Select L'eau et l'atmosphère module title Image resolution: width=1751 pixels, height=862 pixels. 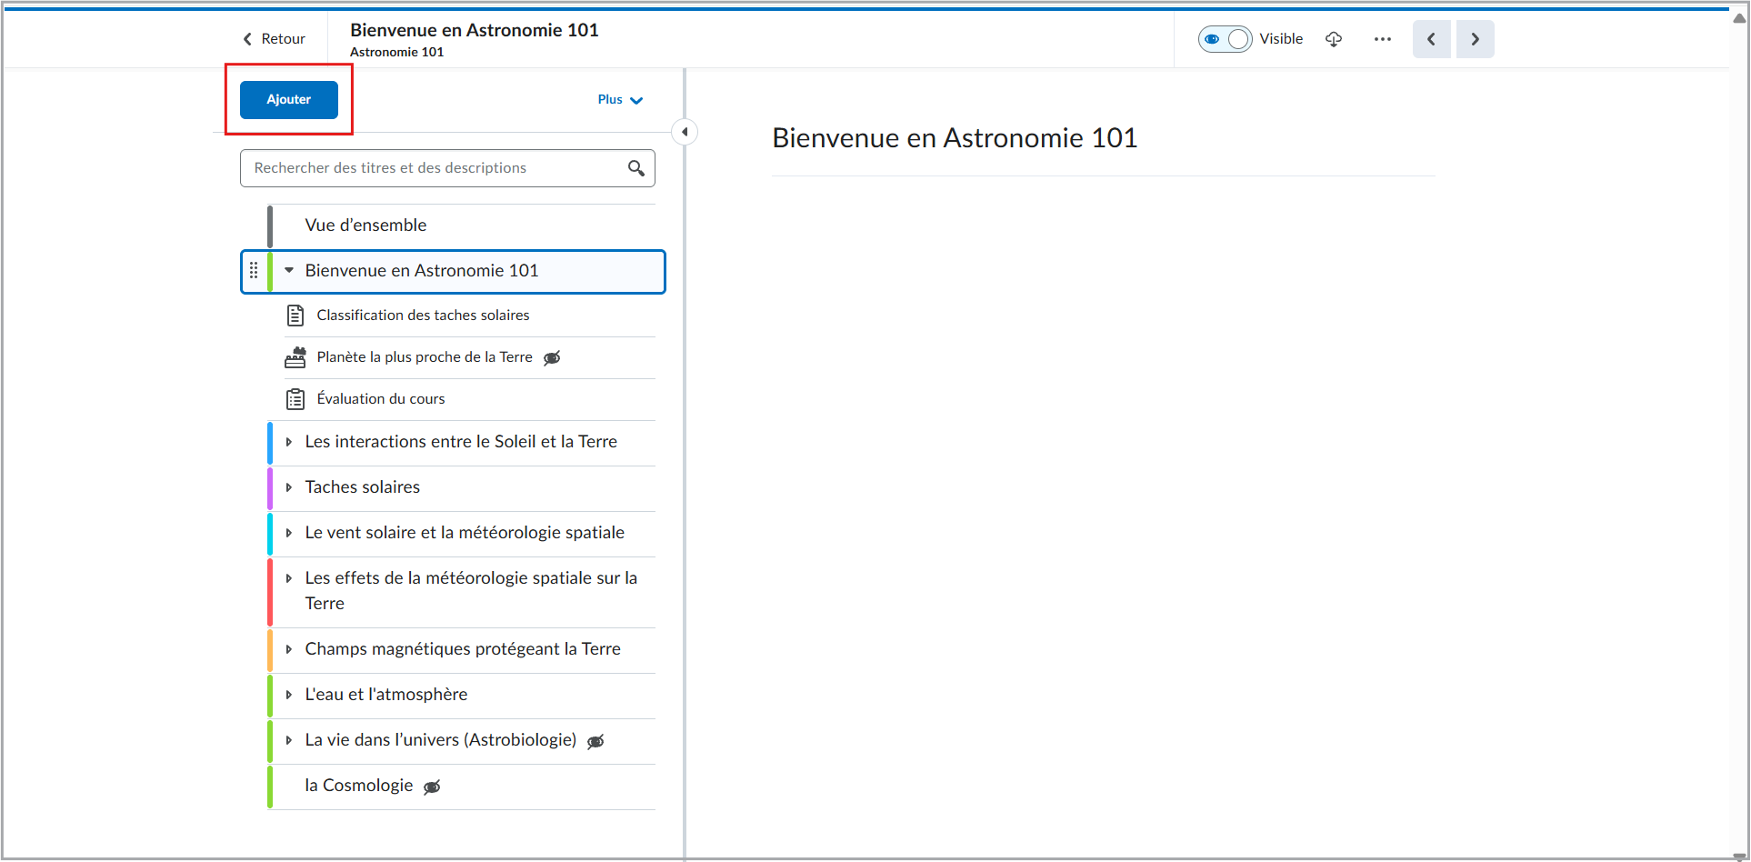386,695
